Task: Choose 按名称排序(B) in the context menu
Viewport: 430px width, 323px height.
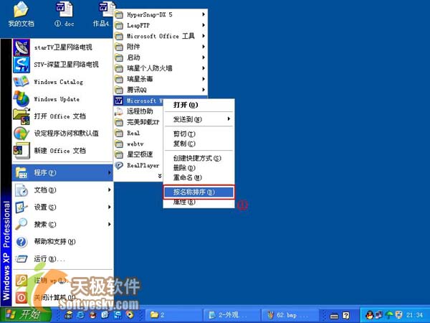Action: (199, 192)
